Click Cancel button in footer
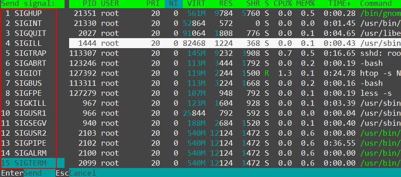Viewport: 401px width, 177px height. [x=83, y=173]
